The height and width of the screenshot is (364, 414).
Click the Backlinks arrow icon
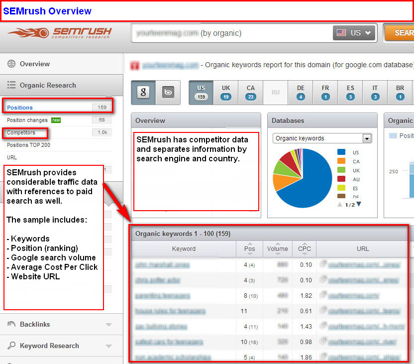[x=11, y=324]
